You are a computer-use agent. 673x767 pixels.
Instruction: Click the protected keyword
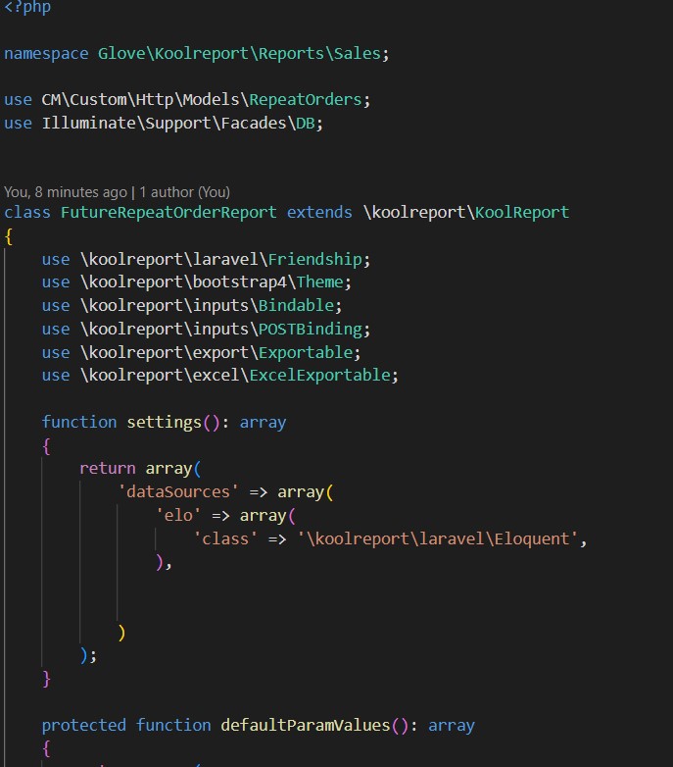83,726
